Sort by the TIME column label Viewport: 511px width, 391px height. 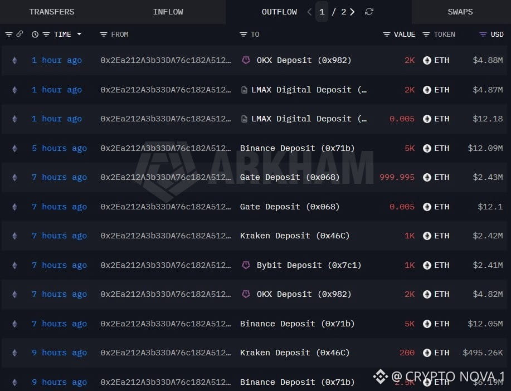[x=62, y=34]
